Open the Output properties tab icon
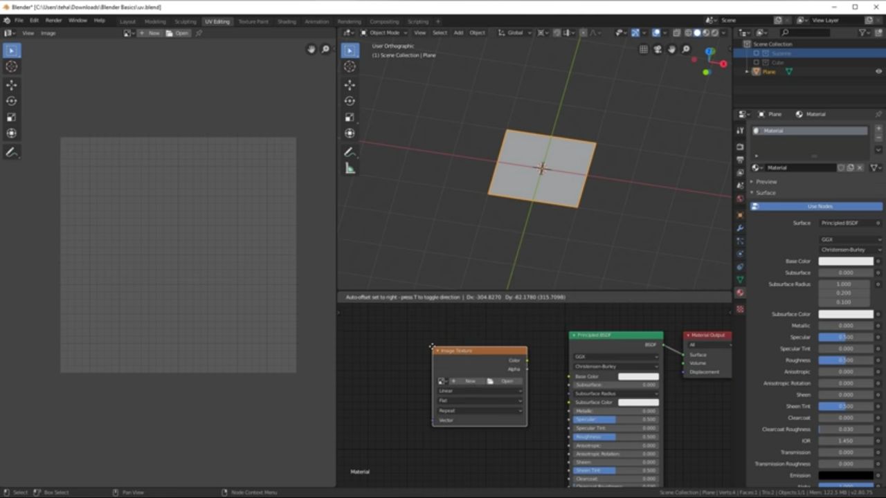Screen dimensions: 886x498 [x=740, y=160]
